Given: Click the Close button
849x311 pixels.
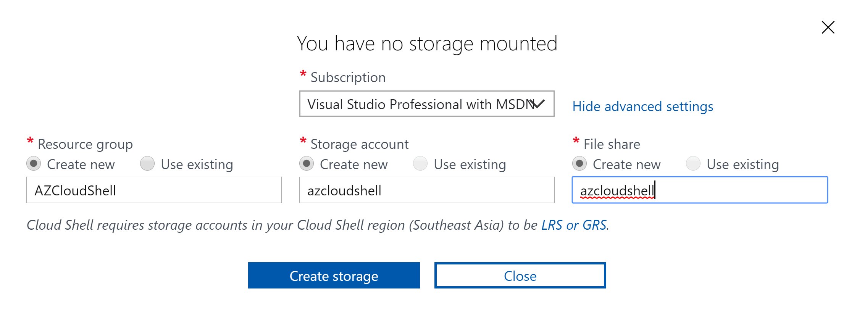Looking at the screenshot, I should pyautogui.click(x=520, y=276).
